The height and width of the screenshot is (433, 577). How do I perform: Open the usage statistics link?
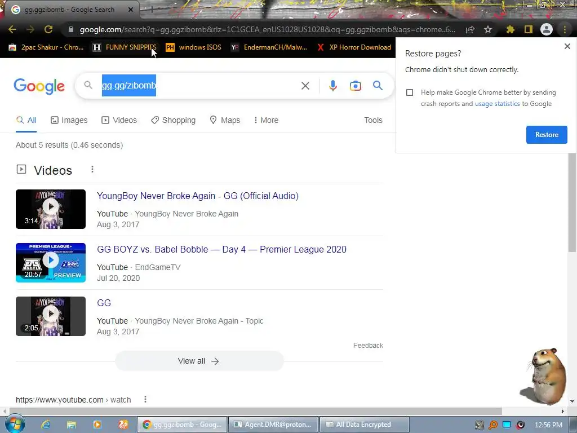tap(497, 104)
